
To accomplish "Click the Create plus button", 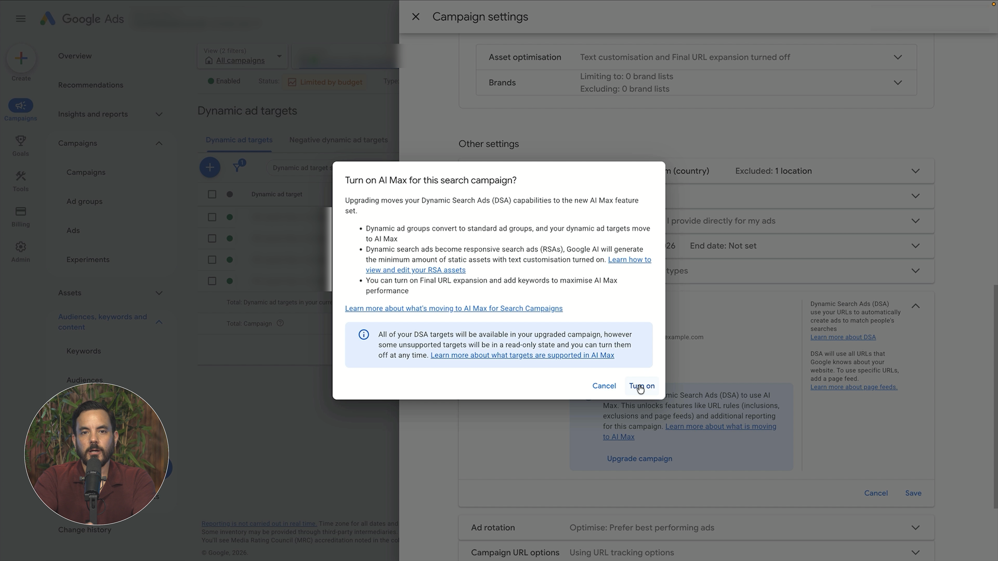I will pos(21,58).
